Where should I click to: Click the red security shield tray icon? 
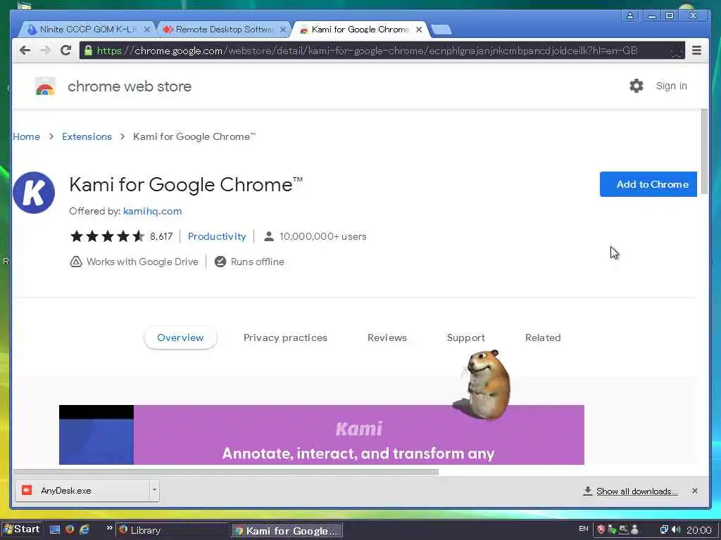[x=601, y=529]
